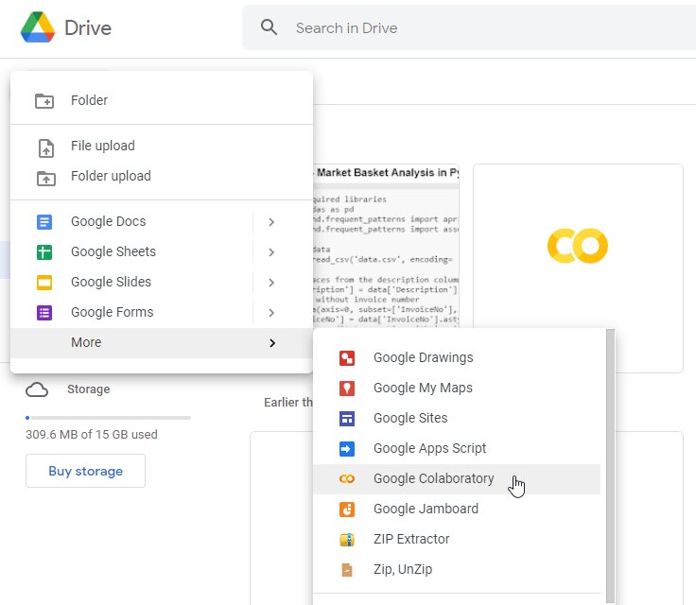Click the Buy storage button
Image resolution: width=696 pixels, height=605 pixels.
pos(85,471)
